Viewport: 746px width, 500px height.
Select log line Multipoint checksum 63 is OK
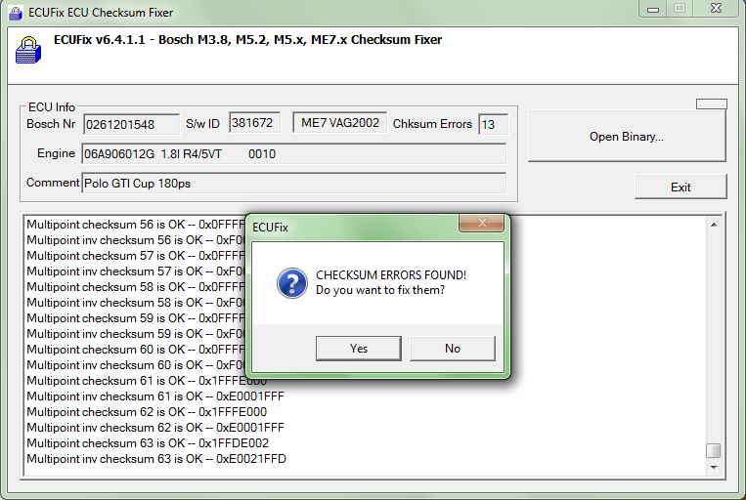tap(148, 443)
